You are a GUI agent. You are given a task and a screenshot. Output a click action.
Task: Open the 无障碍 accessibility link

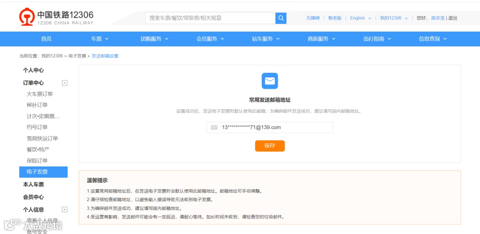313,18
